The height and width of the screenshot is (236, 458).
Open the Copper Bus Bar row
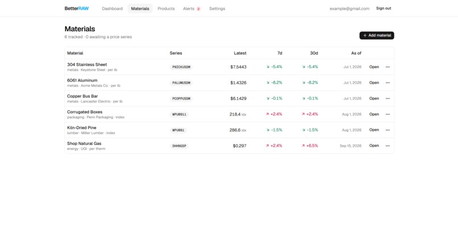pos(374,98)
